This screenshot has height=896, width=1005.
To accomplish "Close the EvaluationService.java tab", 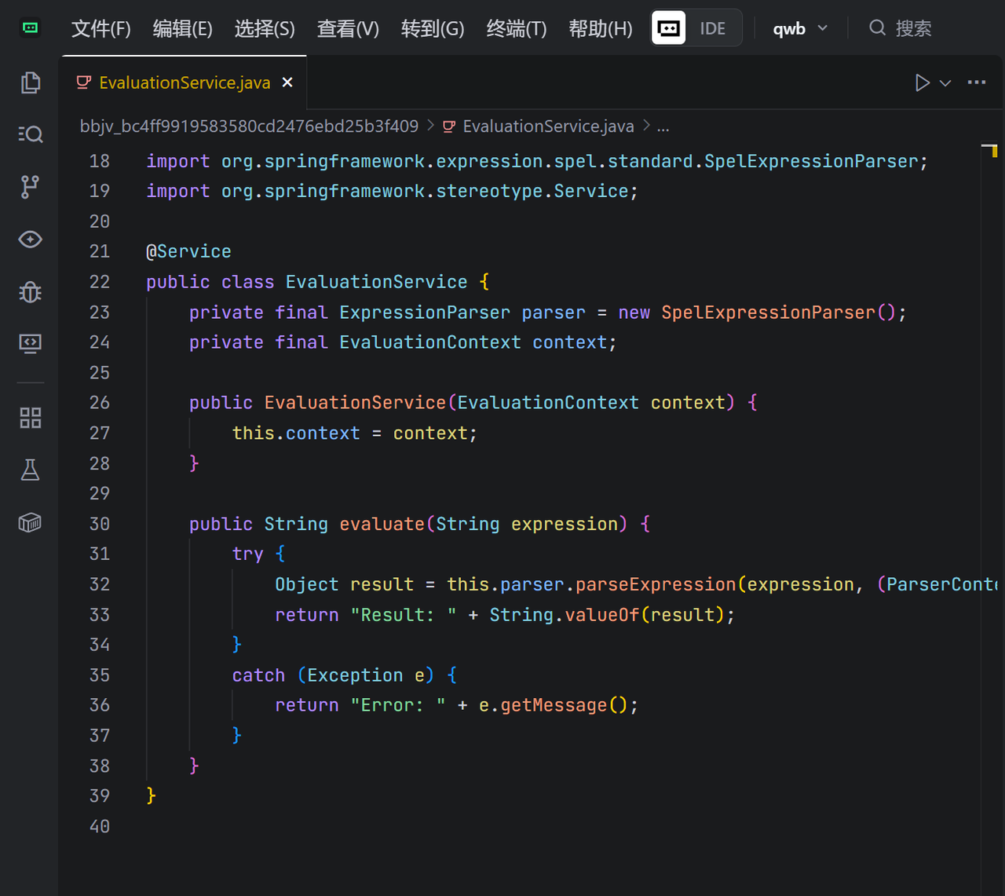I will click(x=287, y=82).
